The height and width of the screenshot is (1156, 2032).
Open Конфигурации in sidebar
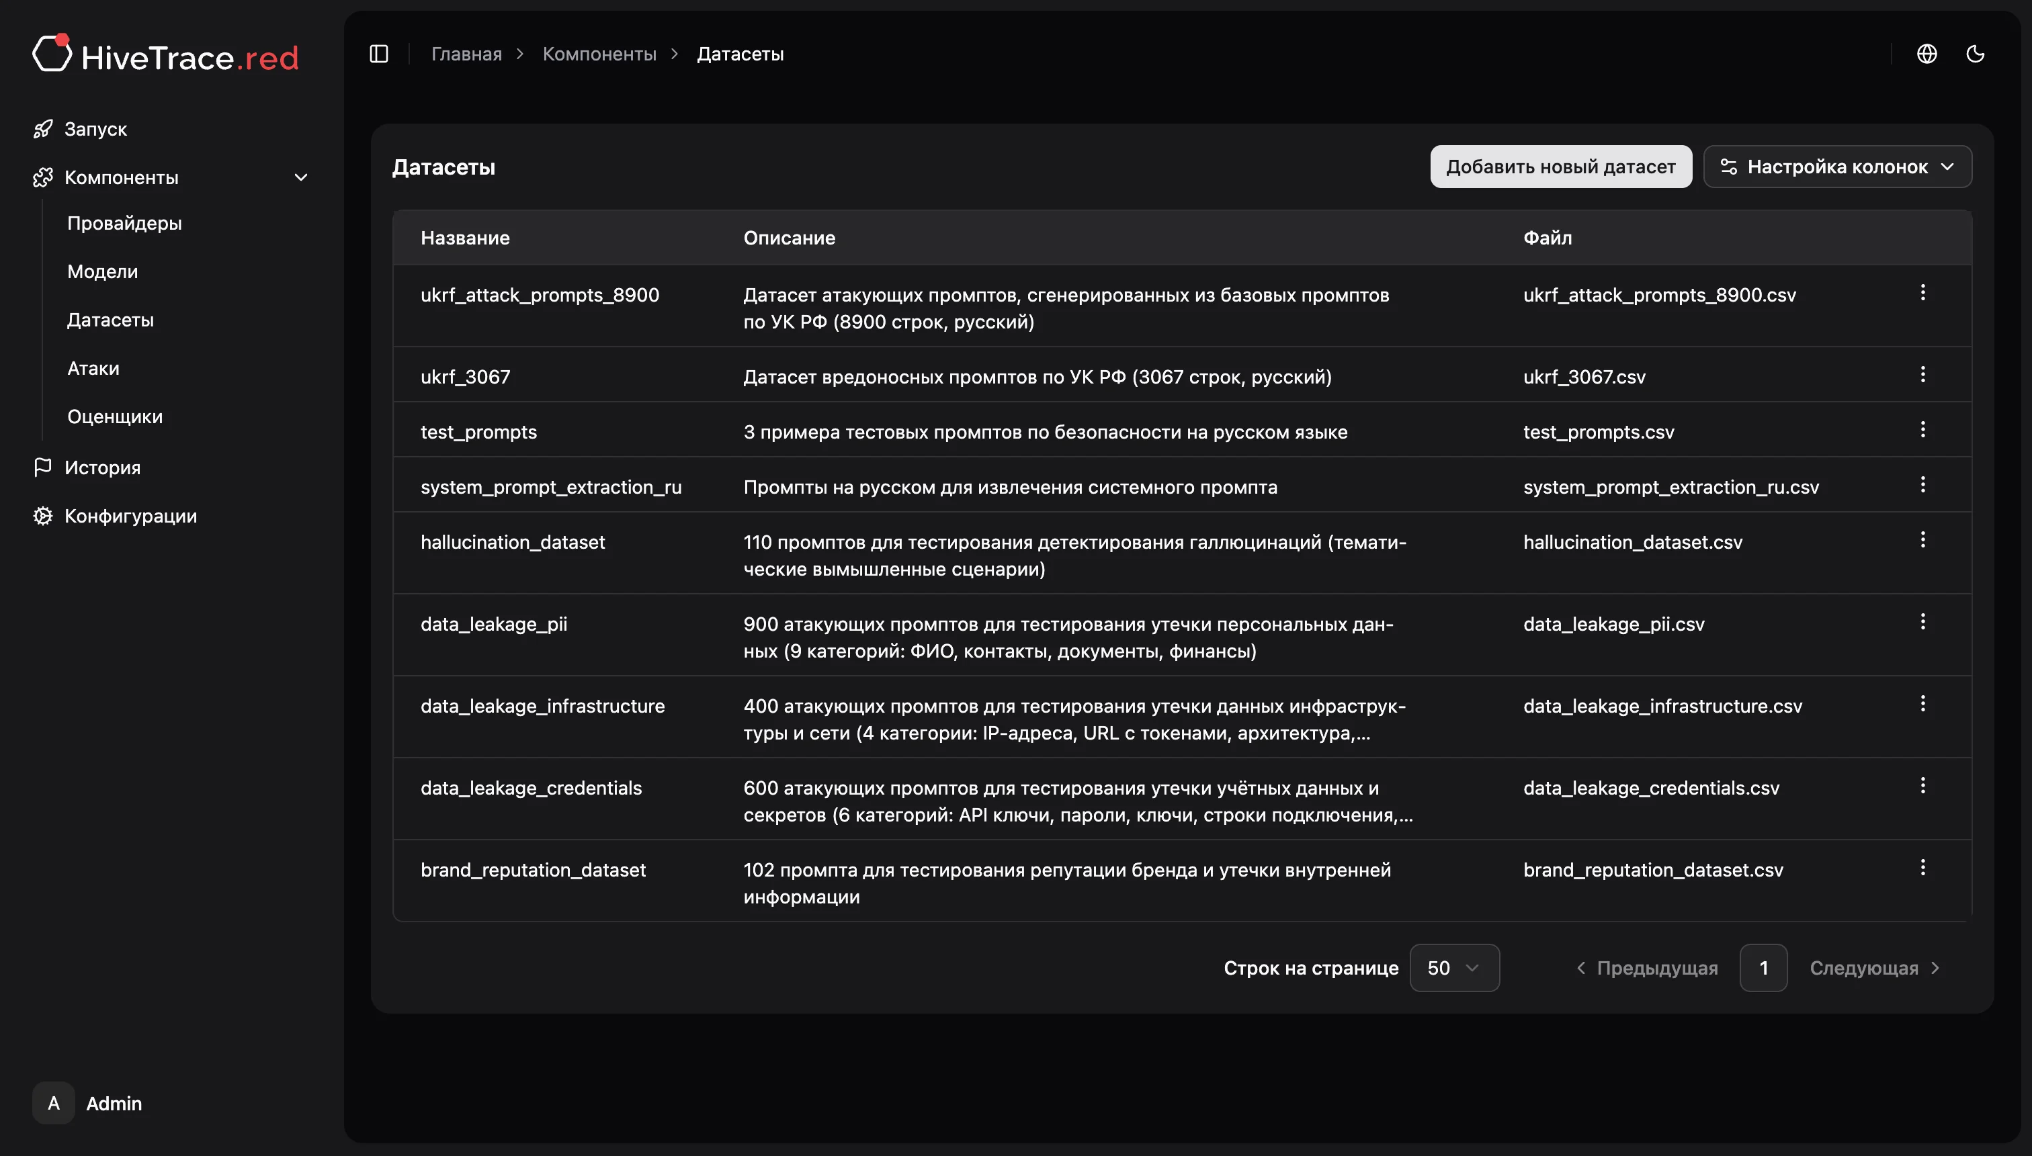(x=130, y=516)
